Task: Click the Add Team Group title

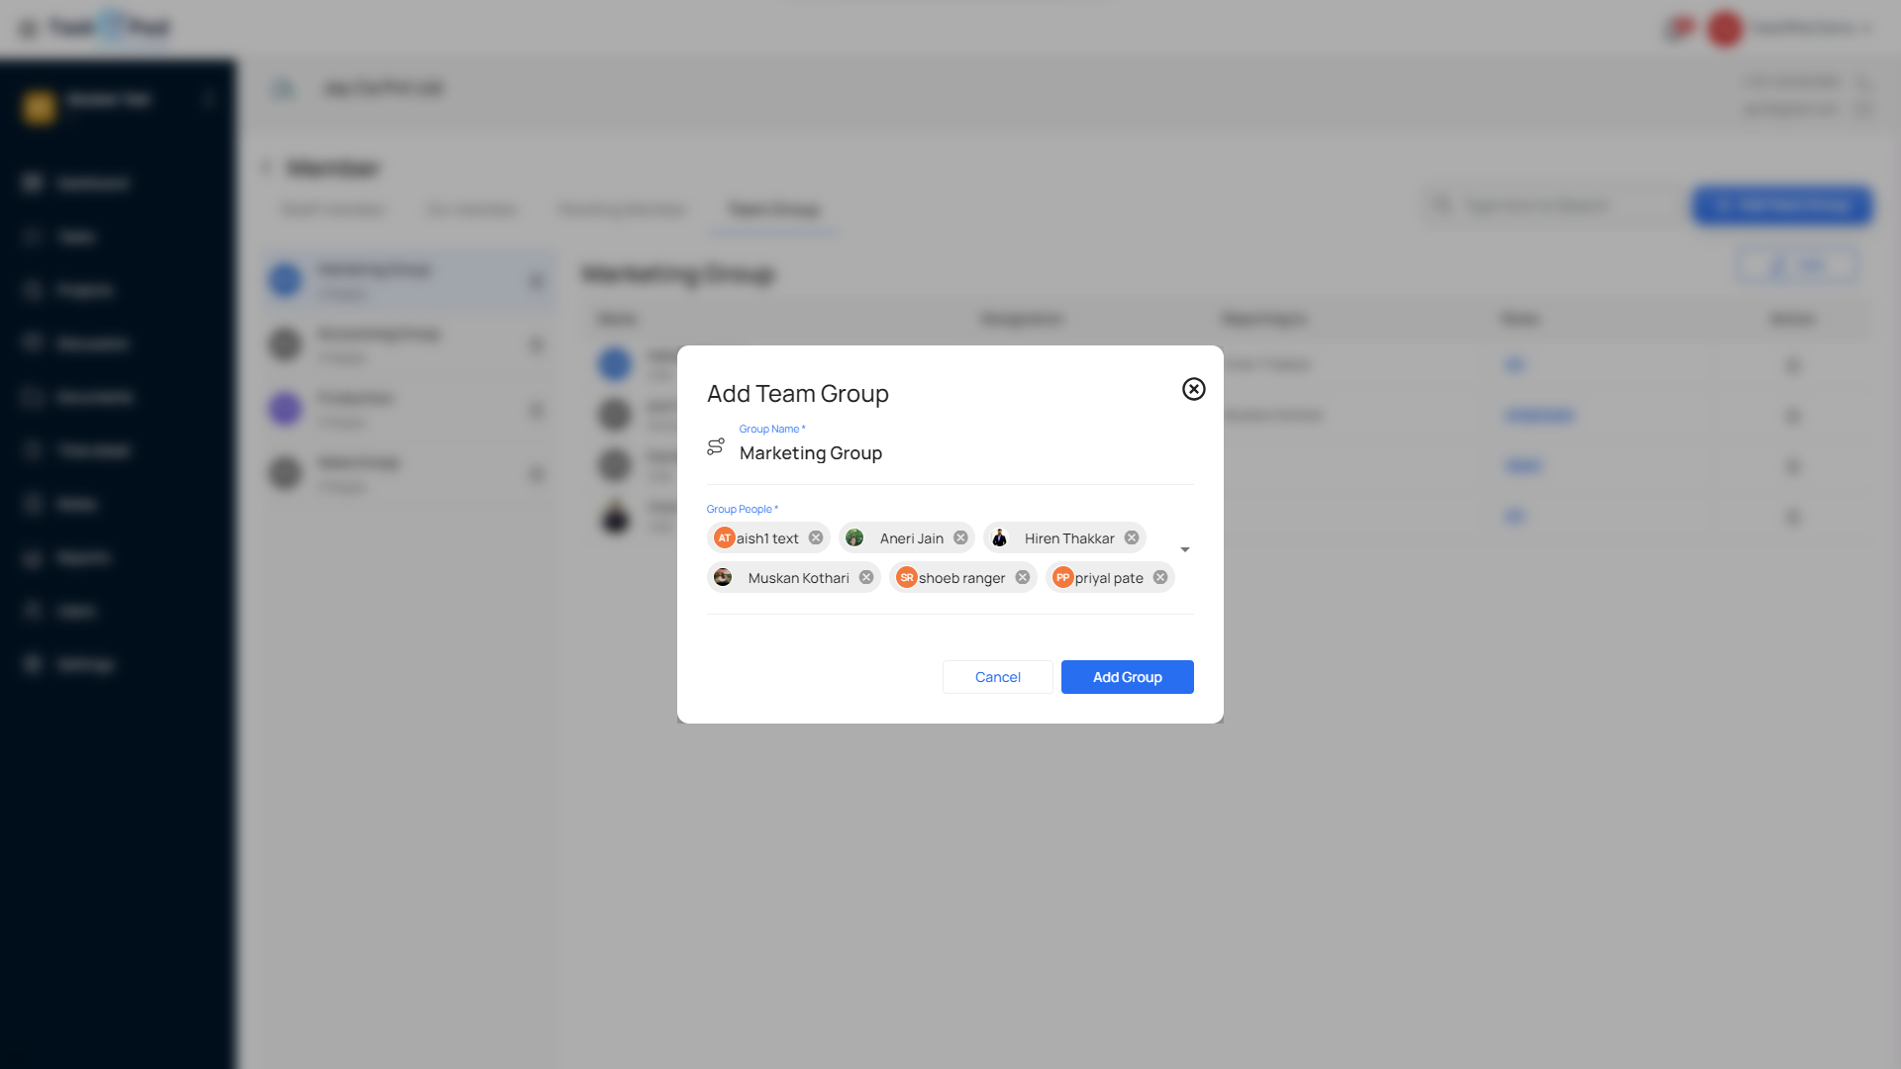Action: tap(797, 393)
